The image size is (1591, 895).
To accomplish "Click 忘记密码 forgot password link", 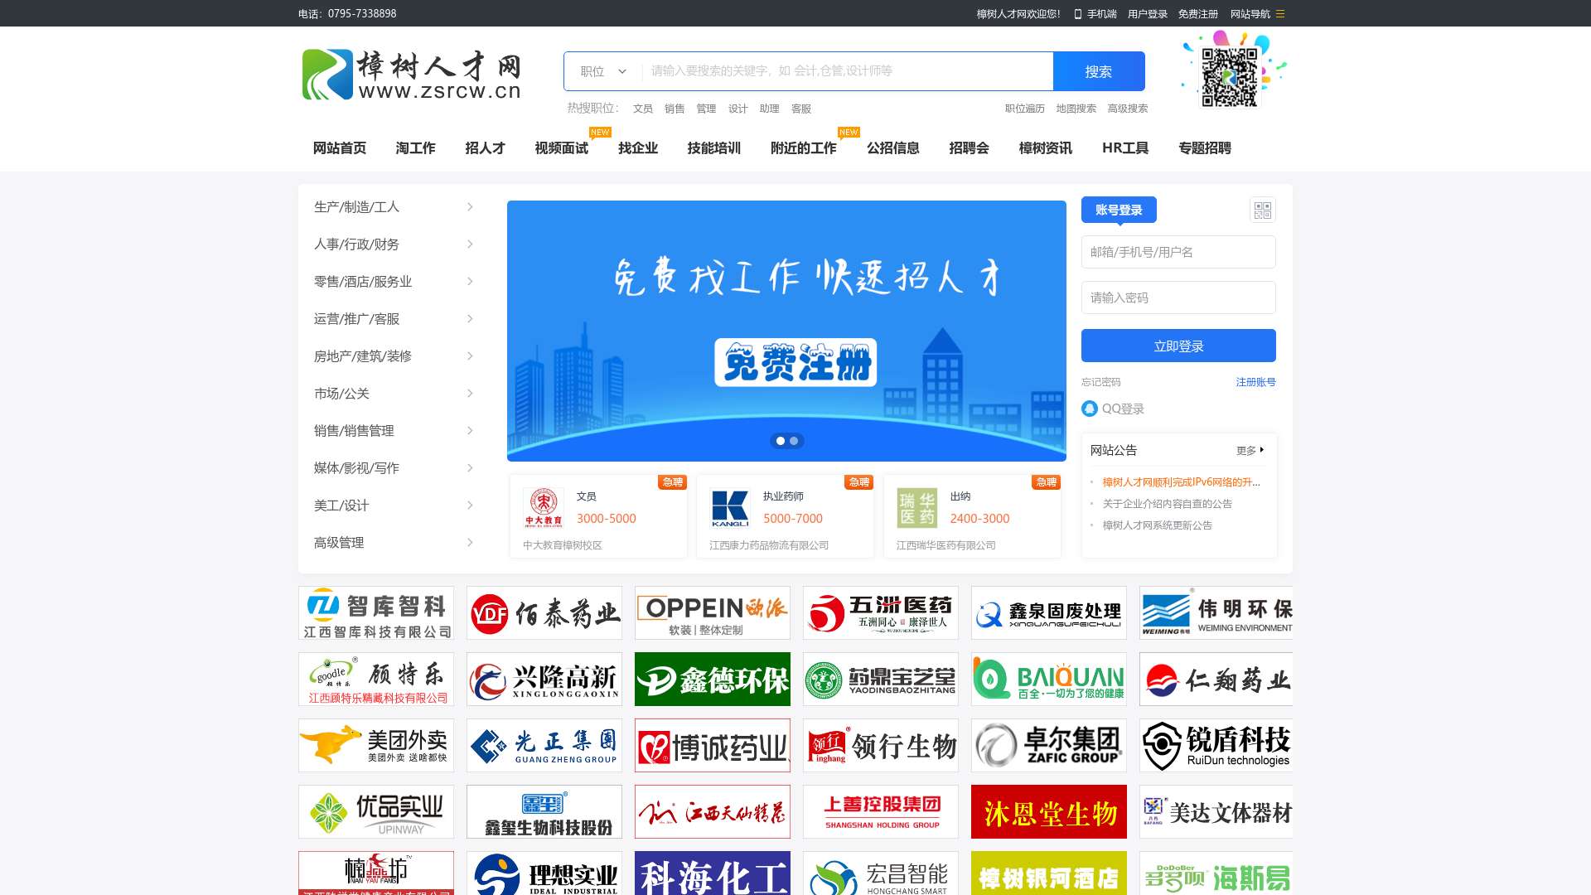I will (x=1100, y=382).
